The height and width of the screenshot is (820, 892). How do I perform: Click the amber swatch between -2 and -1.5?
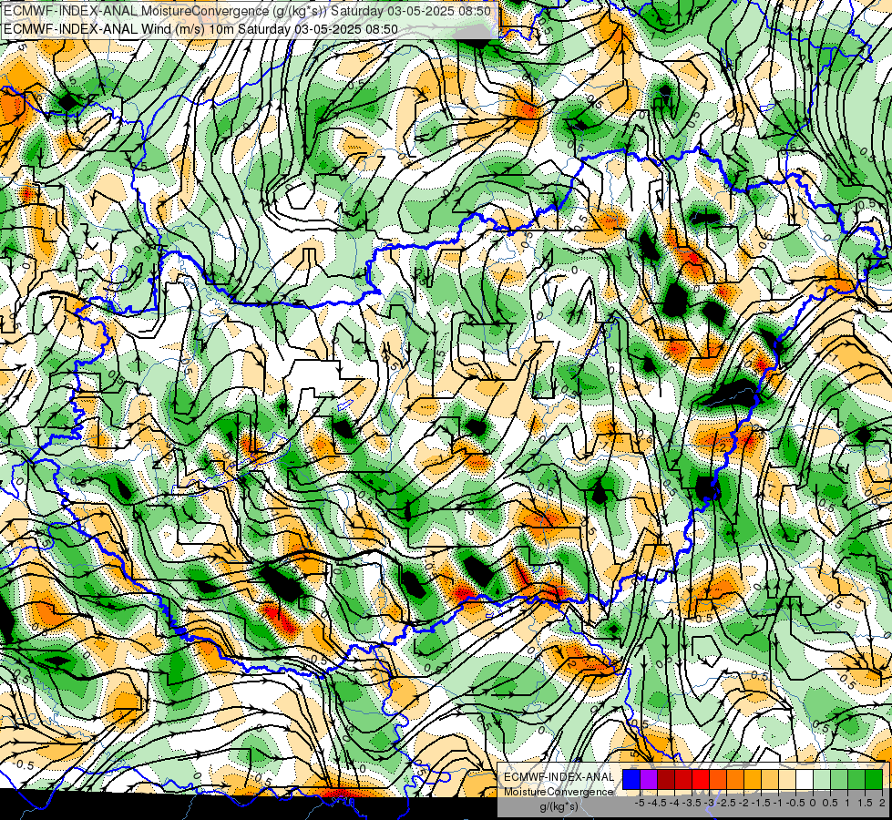click(x=753, y=779)
